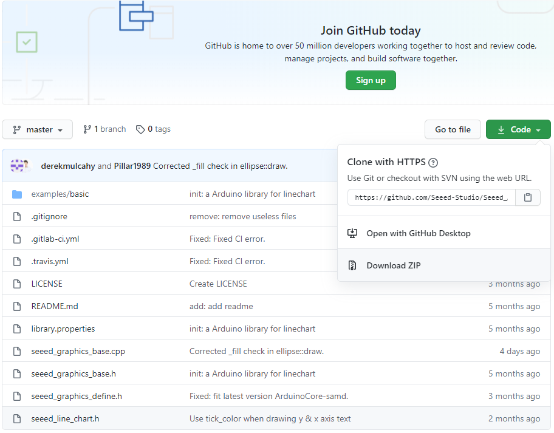This screenshot has width=554, height=433.
Task: Click the derekmulcahy avatar in the commit row
Action: point(18,166)
